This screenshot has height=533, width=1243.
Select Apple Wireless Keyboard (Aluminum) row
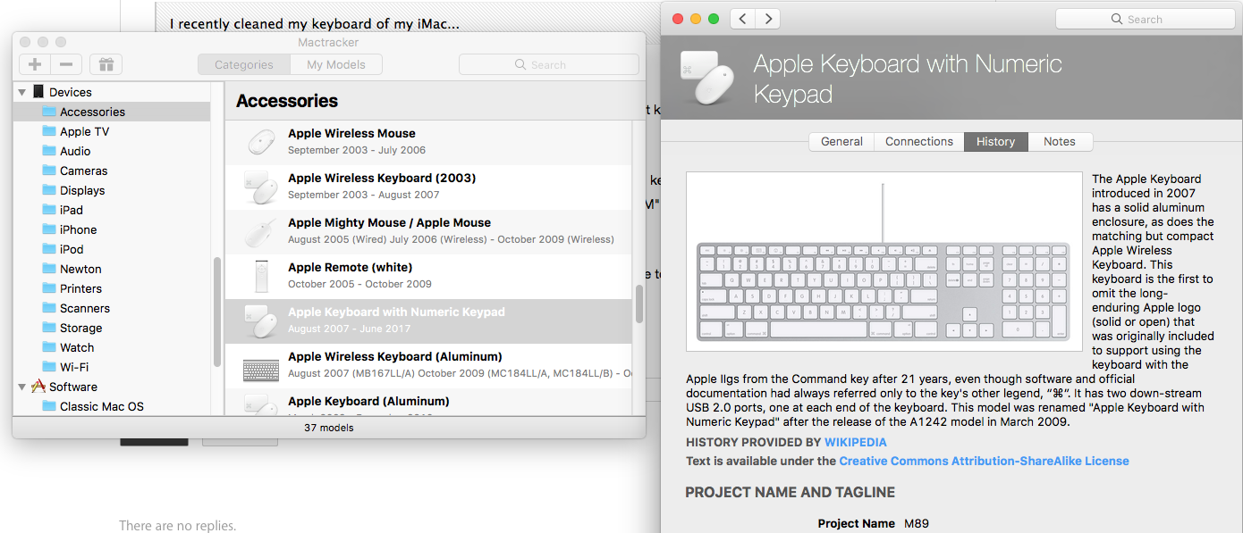(428, 366)
